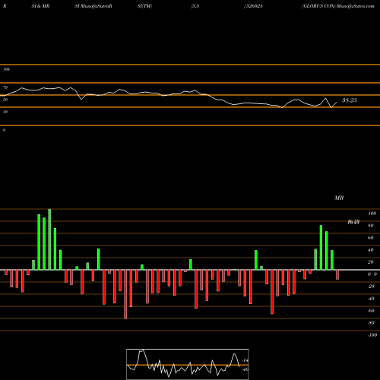380x380 pixels.
Task: Click the "30" level label on RSI axis
Action: [5, 112]
